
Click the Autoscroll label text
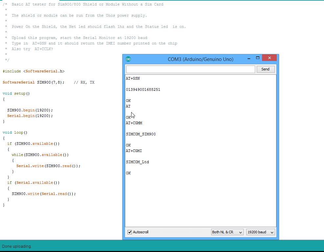pos(140,232)
